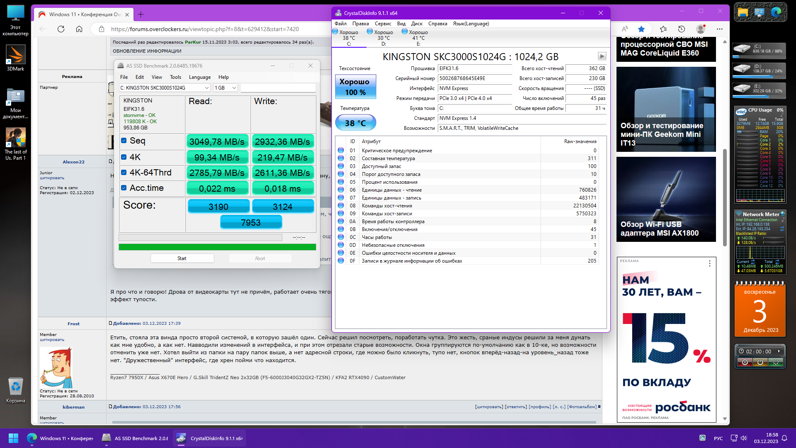The width and height of the screenshot is (796, 448).
Task: Click next disk arrow in CrystalDiskInfo
Action: click(602, 56)
